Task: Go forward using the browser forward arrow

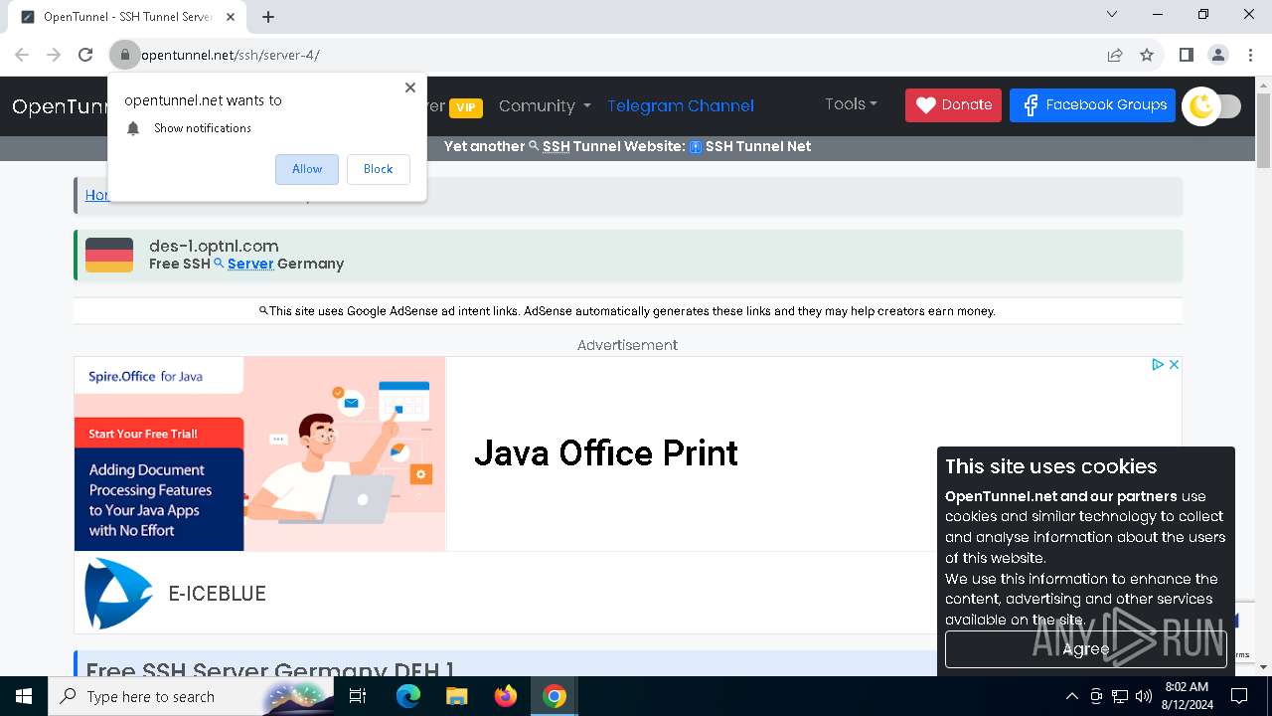Action: click(54, 55)
